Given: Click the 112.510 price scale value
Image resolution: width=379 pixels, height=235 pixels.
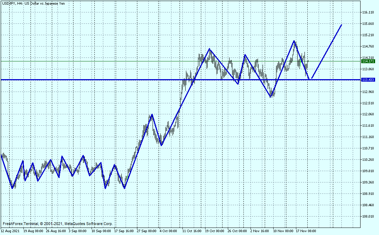Looking at the screenshot, I should [x=368, y=103].
